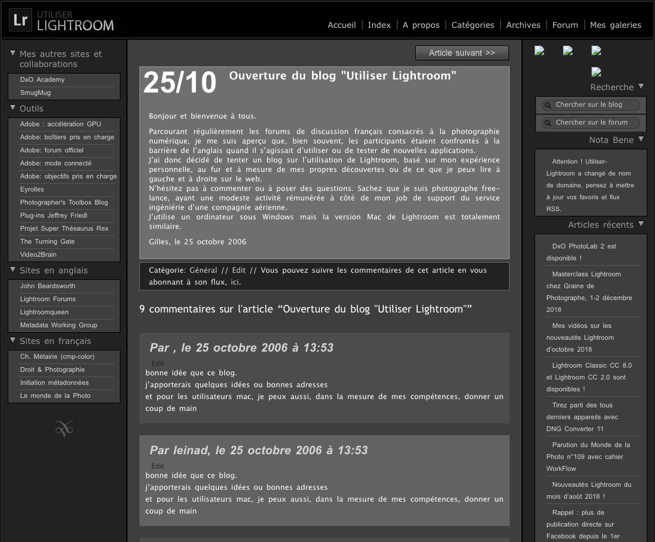The image size is (655, 542).
Task: Open 'DNG Converter 11' recent article
Action: click(x=582, y=417)
